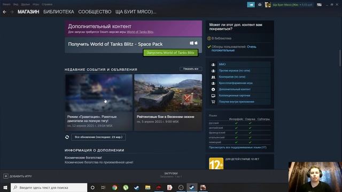Open the Вид menu

click(15, 4)
